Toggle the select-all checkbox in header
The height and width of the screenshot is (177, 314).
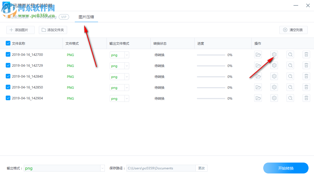(8, 43)
